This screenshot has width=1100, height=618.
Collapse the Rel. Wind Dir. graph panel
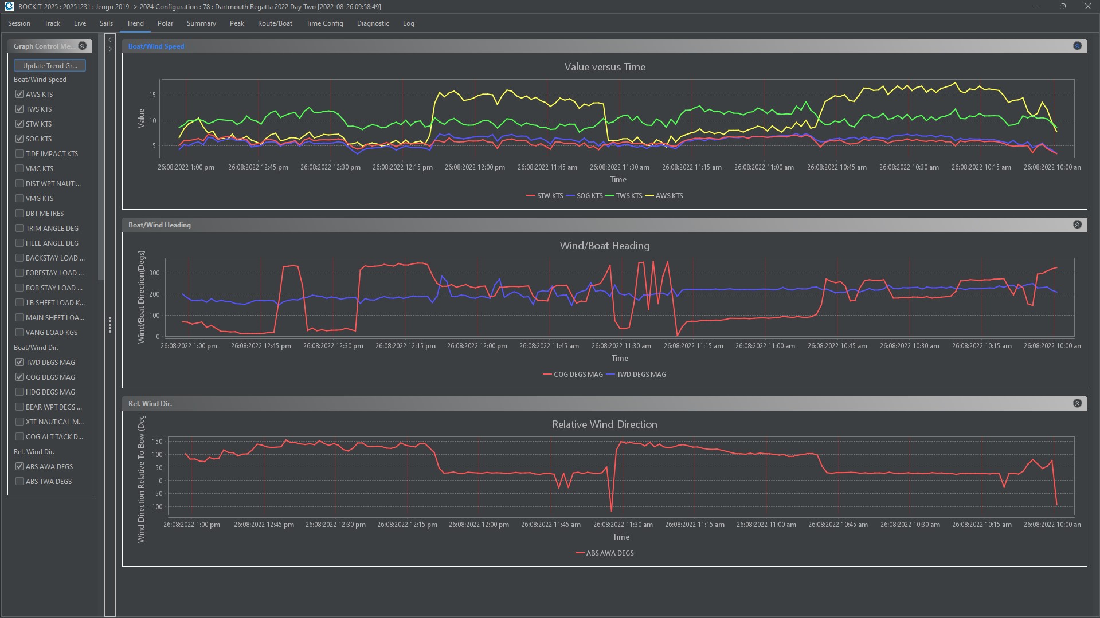(1077, 403)
